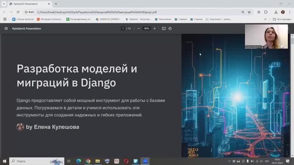The width and height of the screenshot is (294, 165).
Task: Click the address bar file URL
Action: 97,12
